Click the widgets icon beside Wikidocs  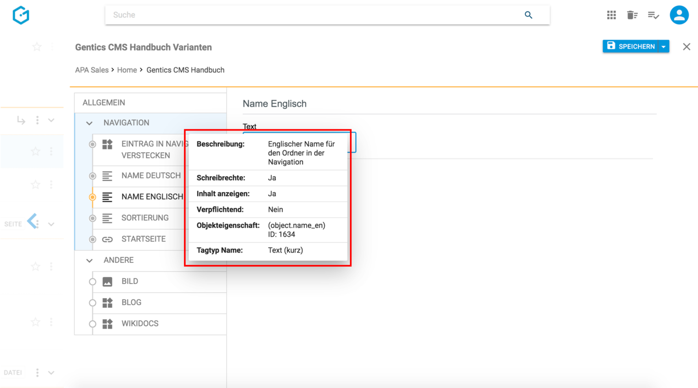tap(107, 324)
